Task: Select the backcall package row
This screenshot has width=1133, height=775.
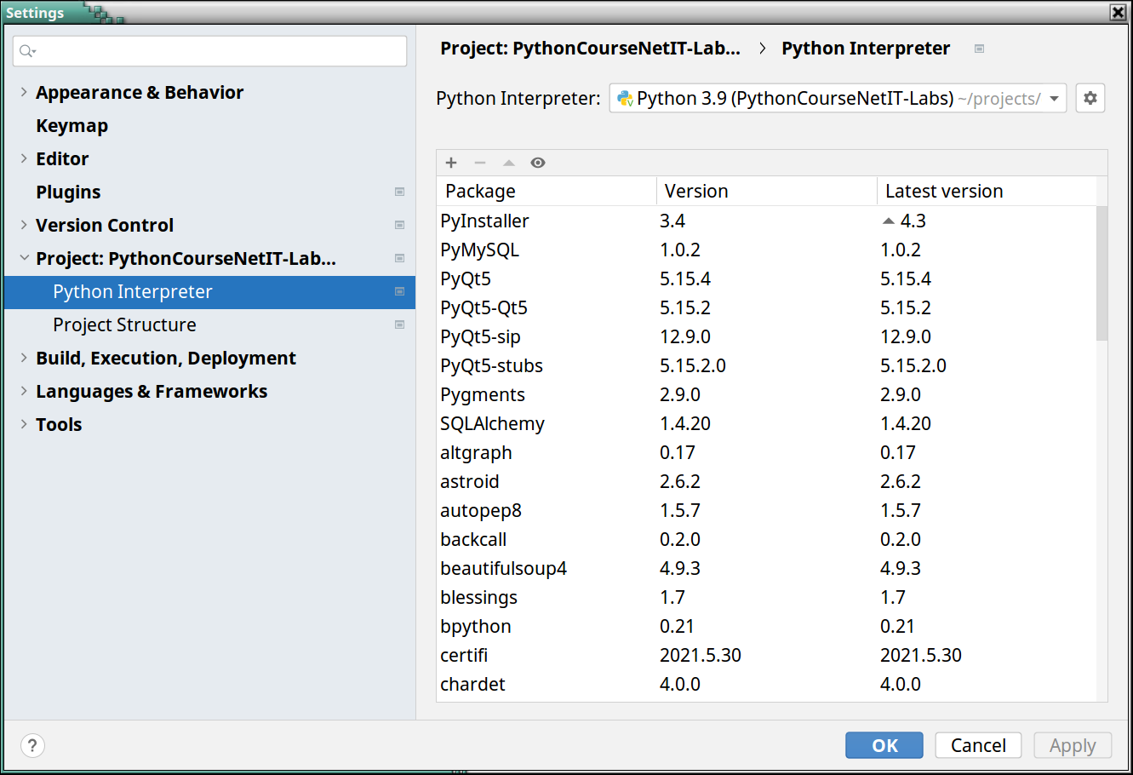Action: [767, 539]
